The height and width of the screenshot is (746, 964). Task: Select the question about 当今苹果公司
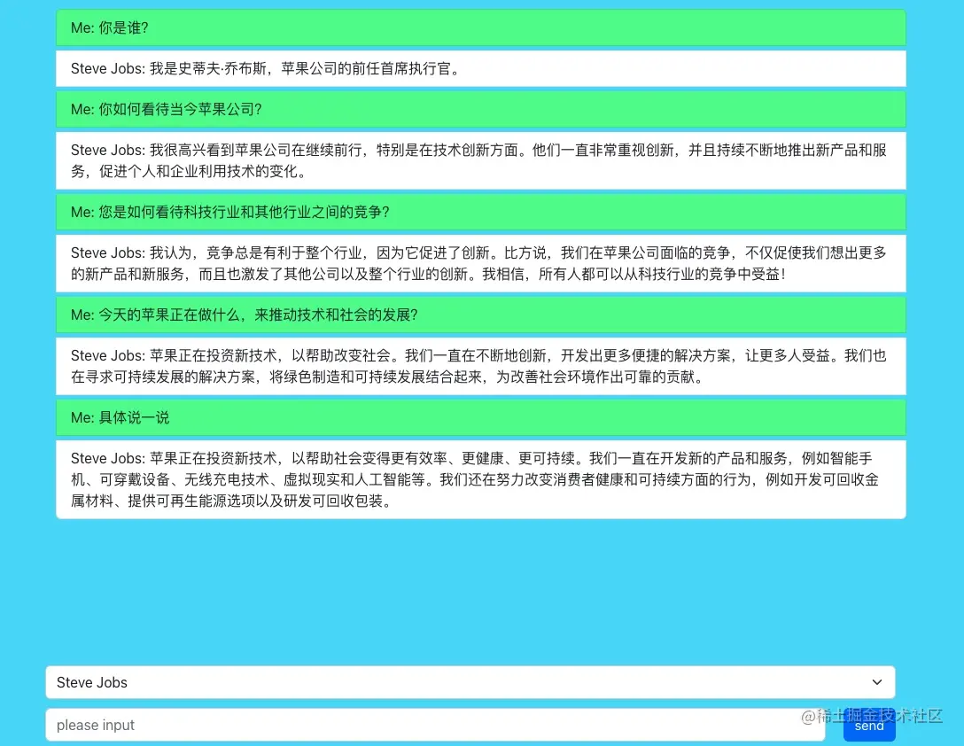click(x=481, y=109)
